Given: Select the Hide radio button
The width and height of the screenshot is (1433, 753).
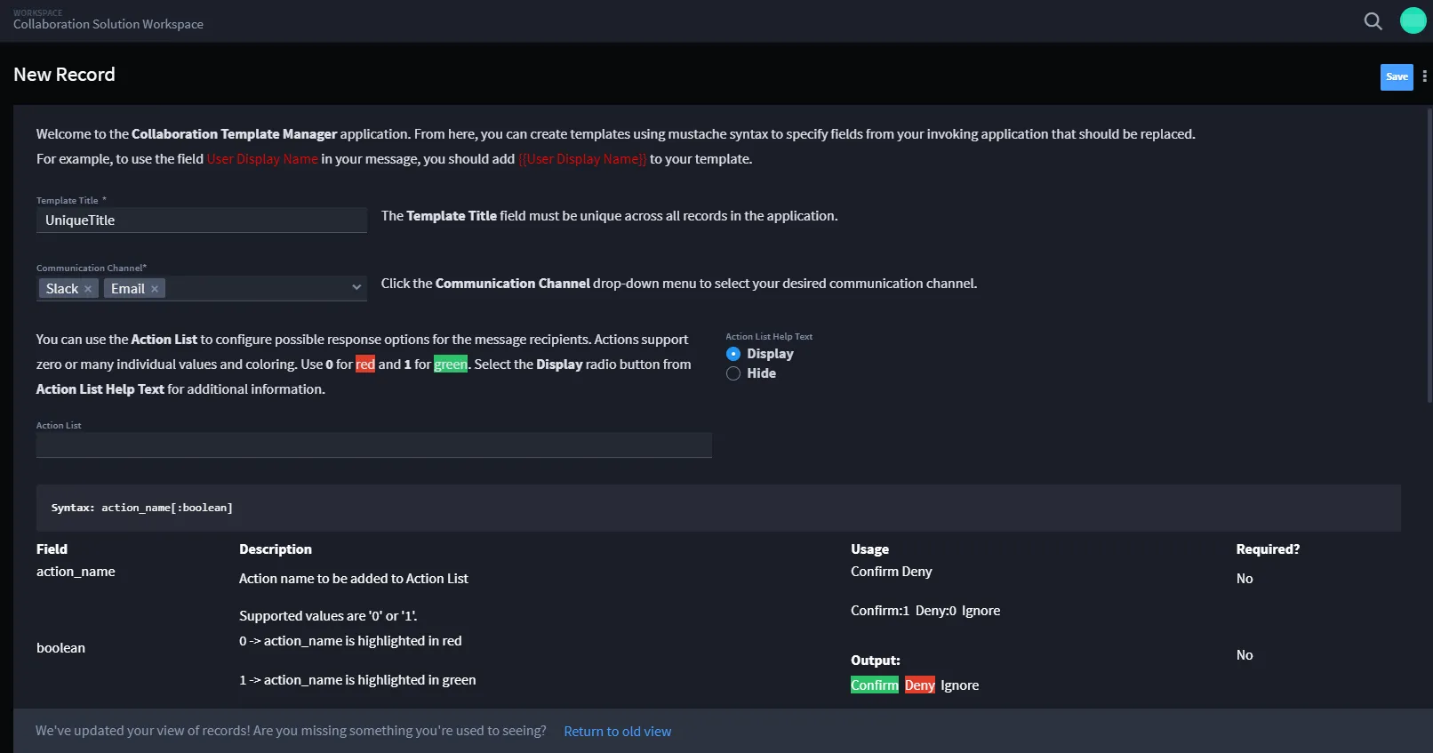Looking at the screenshot, I should tap(733, 373).
